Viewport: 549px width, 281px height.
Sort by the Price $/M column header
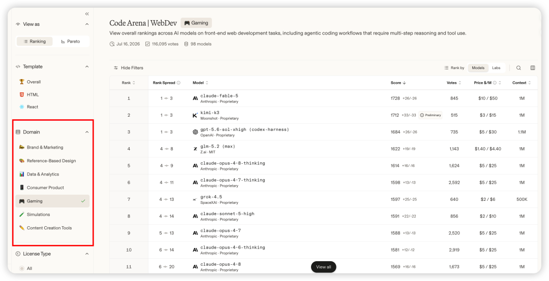(x=487, y=83)
